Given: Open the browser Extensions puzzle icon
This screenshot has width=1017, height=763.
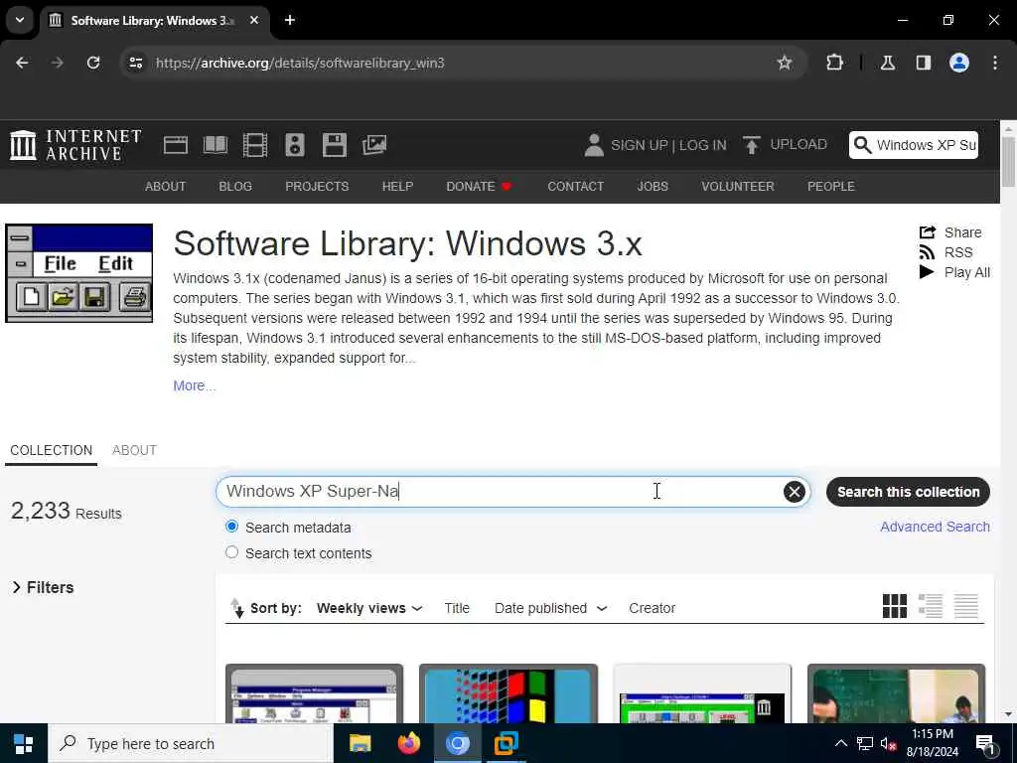Looking at the screenshot, I should (x=834, y=63).
